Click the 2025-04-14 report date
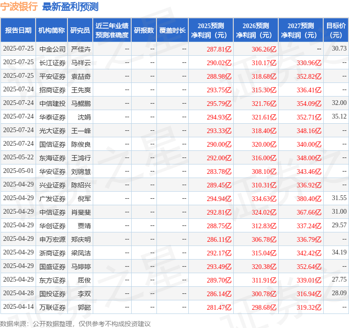Viewport: 349px width, 328px height. pyautogui.click(x=18, y=306)
